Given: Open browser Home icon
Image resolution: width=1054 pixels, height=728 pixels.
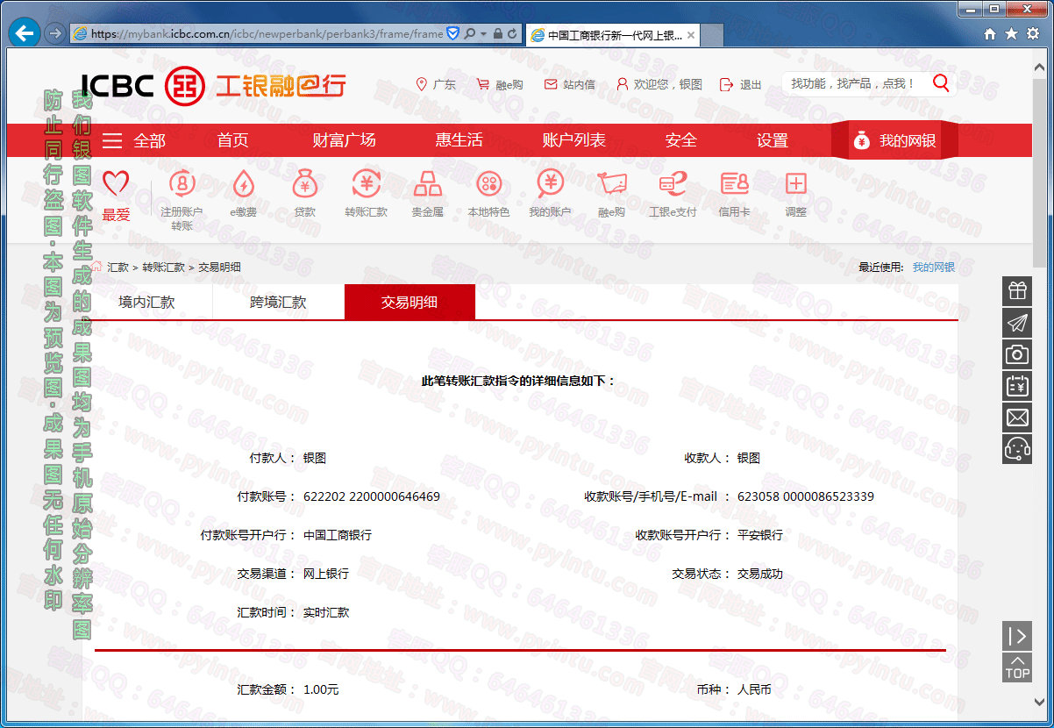Looking at the screenshot, I should pyautogui.click(x=990, y=34).
